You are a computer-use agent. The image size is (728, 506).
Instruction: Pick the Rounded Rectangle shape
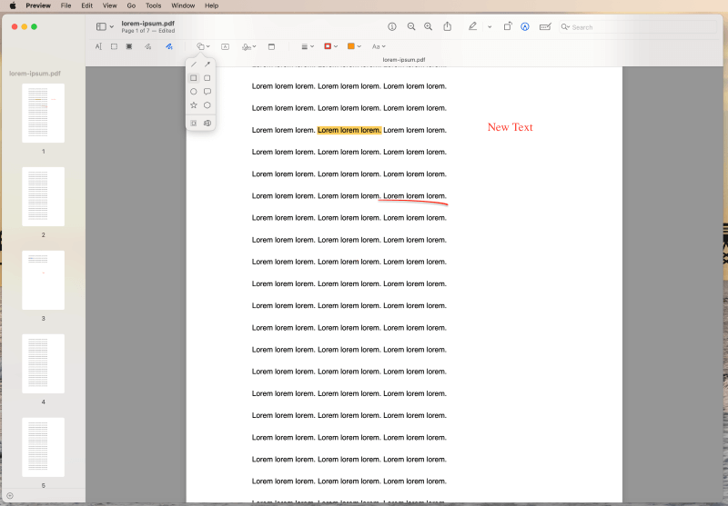point(207,78)
